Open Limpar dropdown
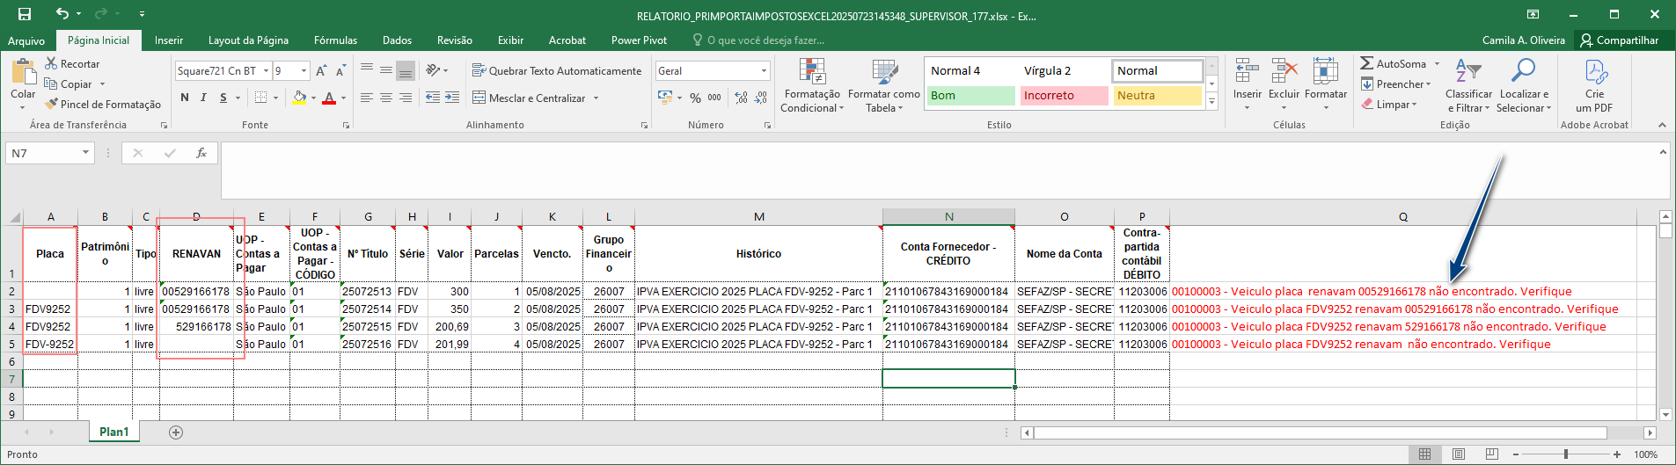The height and width of the screenshot is (465, 1676). coord(1390,104)
